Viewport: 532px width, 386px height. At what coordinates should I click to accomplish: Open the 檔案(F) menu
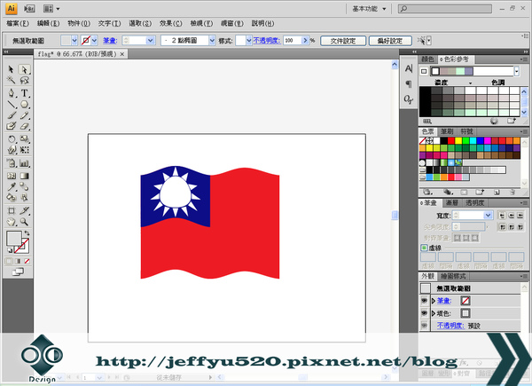[x=18, y=23]
